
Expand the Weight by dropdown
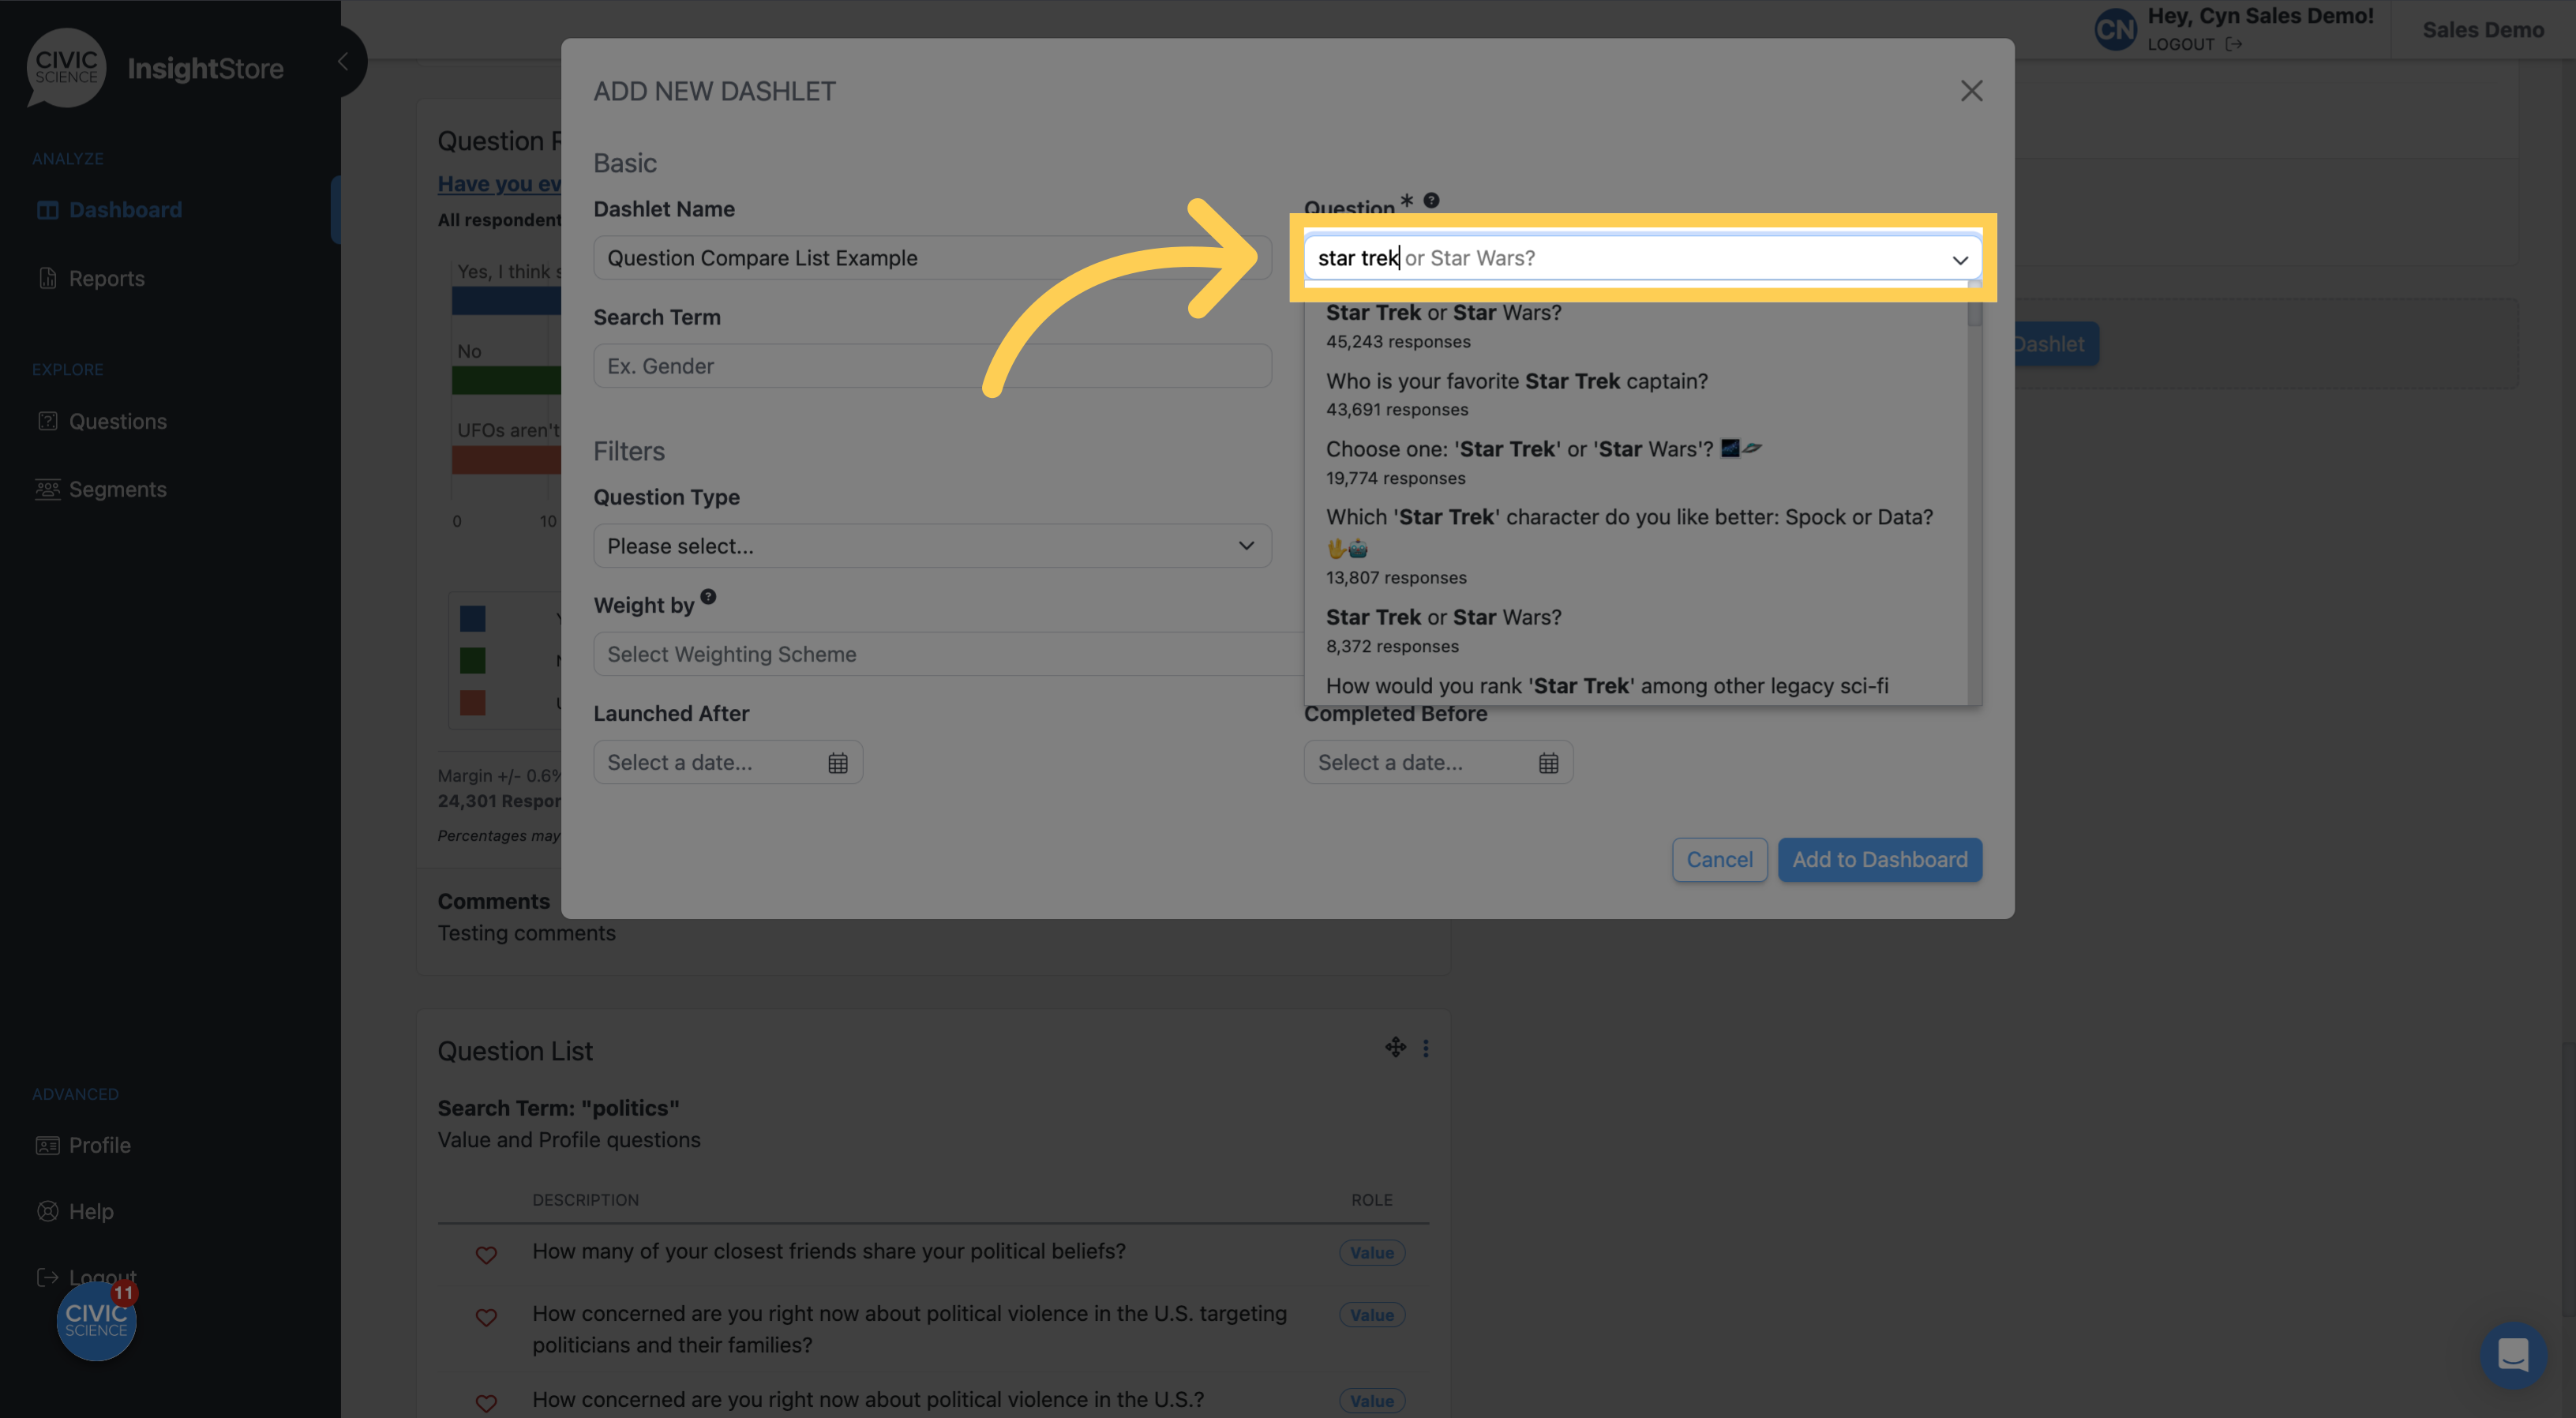click(932, 653)
